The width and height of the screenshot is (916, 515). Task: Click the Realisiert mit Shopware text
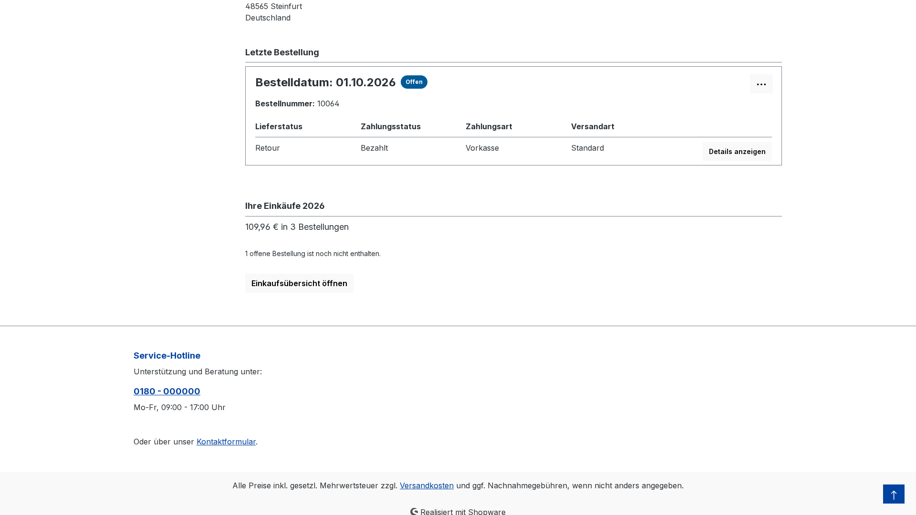coord(463,511)
